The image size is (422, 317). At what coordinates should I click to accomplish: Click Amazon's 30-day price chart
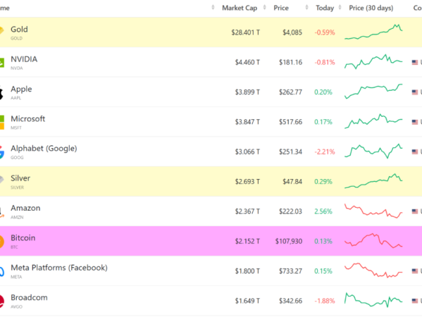click(373, 211)
